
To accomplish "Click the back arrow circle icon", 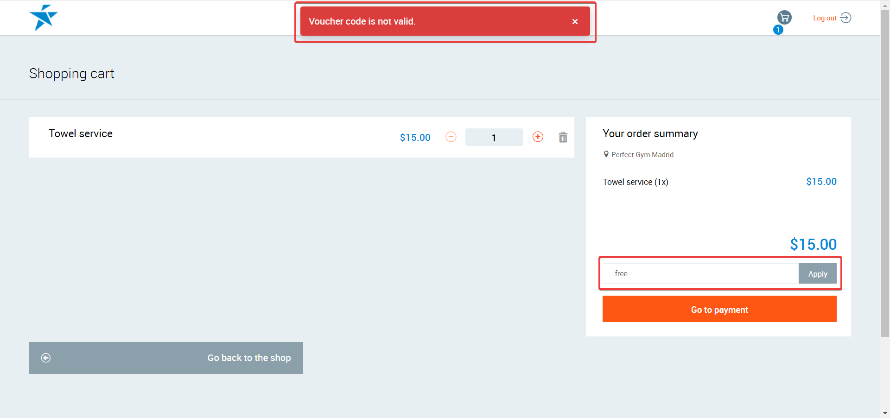I will pos(46,358).
